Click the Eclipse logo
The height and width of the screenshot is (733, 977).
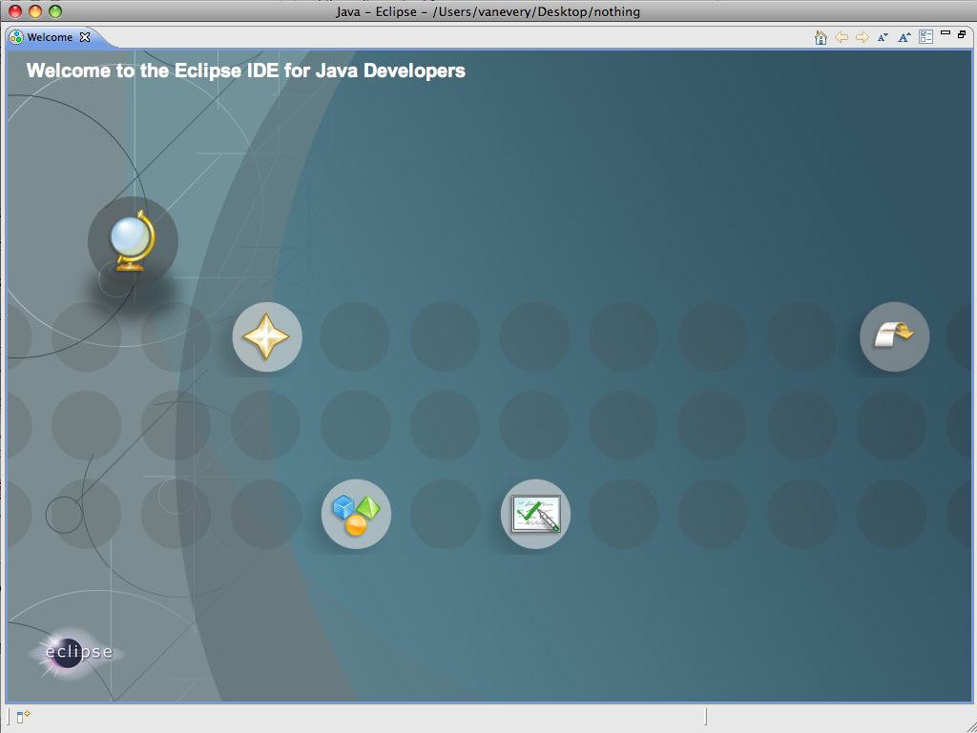[76, 653]
